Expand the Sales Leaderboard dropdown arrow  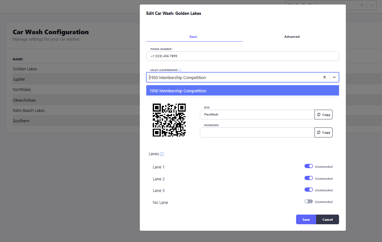pyautogui.click(x=334, y=77)
